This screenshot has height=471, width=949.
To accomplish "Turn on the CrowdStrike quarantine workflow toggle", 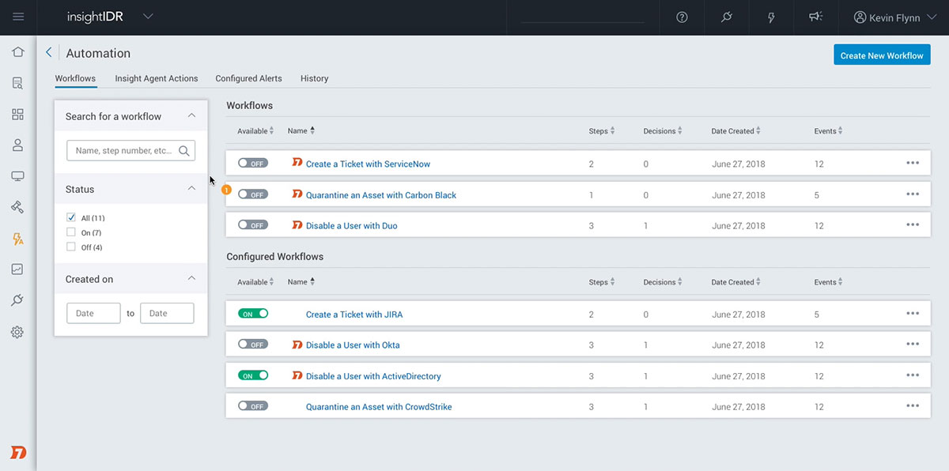I will click(x=253, y=406).
